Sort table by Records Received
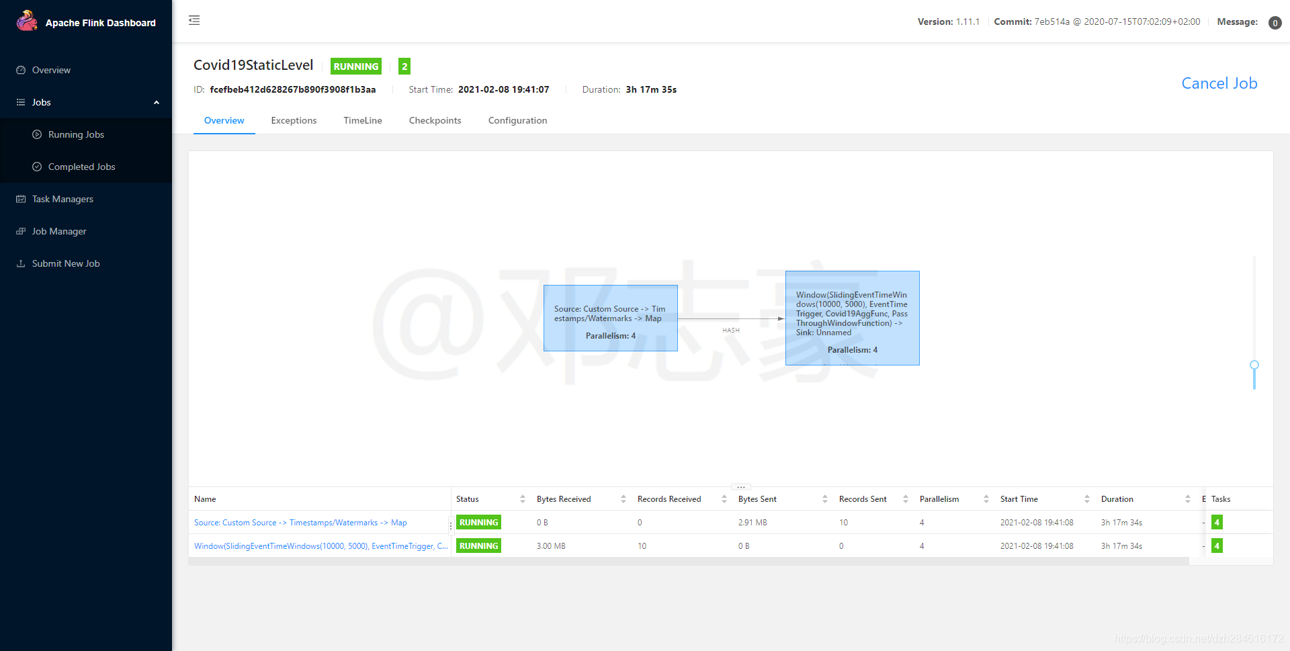 (724, 499)
